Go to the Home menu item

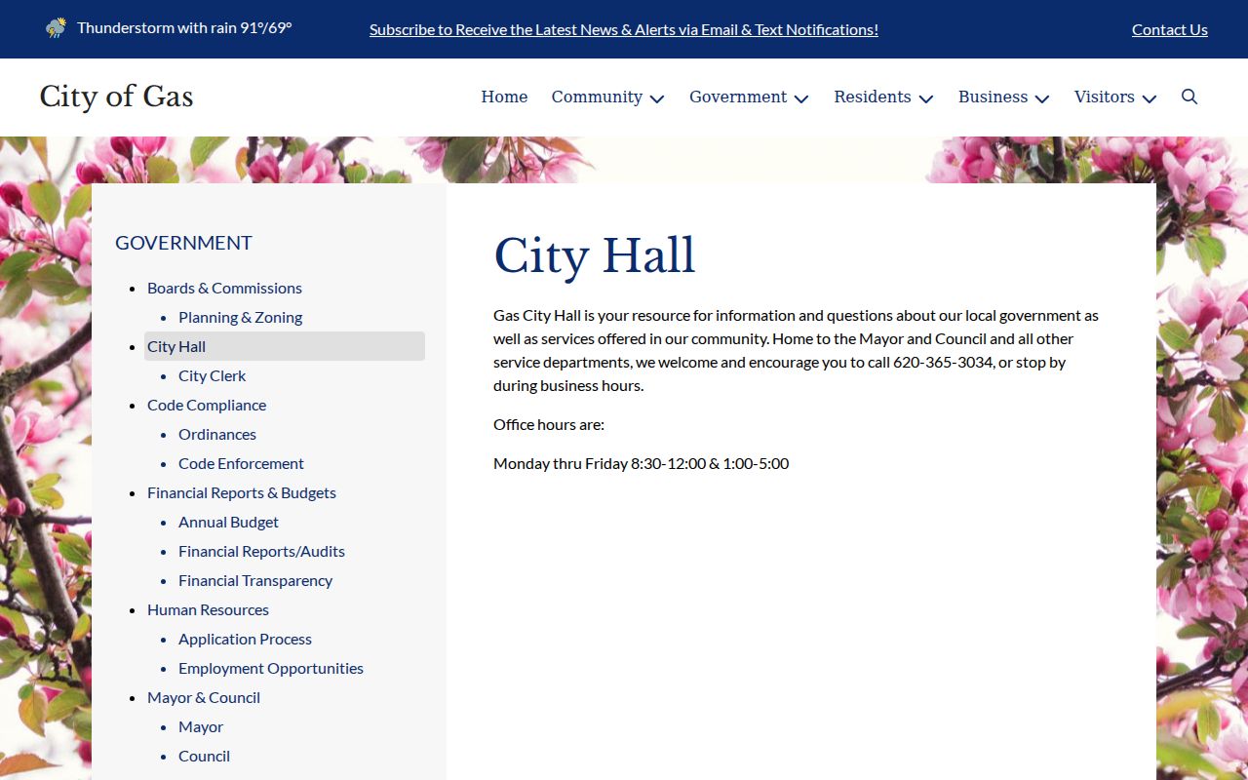[x=504, y=97]
